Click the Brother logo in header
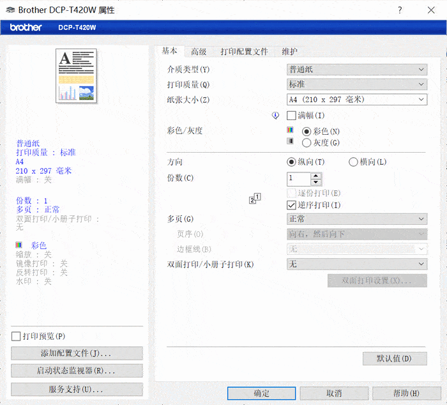Image resolution: width=447 pixels, height=405 pixels. click(26, 27)
